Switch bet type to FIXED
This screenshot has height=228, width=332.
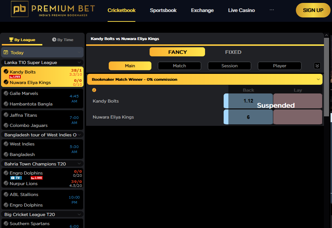click(x=233, y=52)
